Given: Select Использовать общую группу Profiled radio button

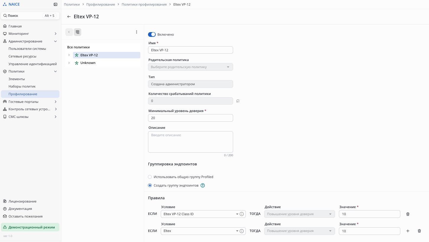Looking at the screenshot, I should 150,177.
